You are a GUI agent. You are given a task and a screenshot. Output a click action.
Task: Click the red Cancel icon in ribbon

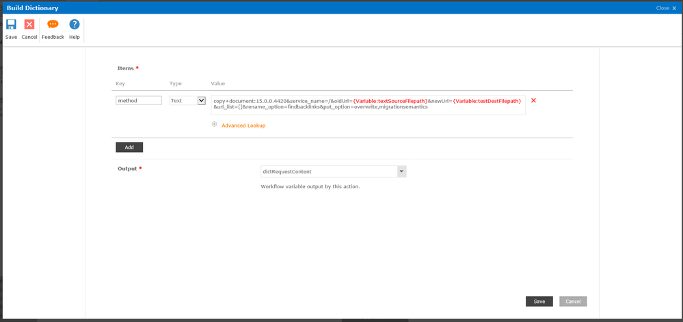click(x=29, y=25)
